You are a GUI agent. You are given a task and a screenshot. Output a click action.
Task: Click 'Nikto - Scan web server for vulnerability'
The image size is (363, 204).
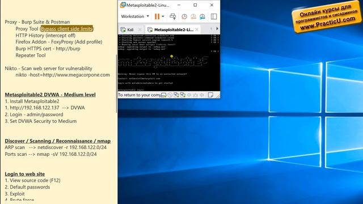coord(48,69)
